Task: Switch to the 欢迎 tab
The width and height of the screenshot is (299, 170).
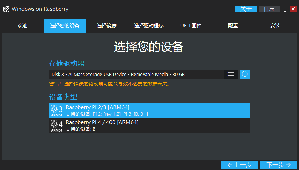Action: tap(22, 26)
